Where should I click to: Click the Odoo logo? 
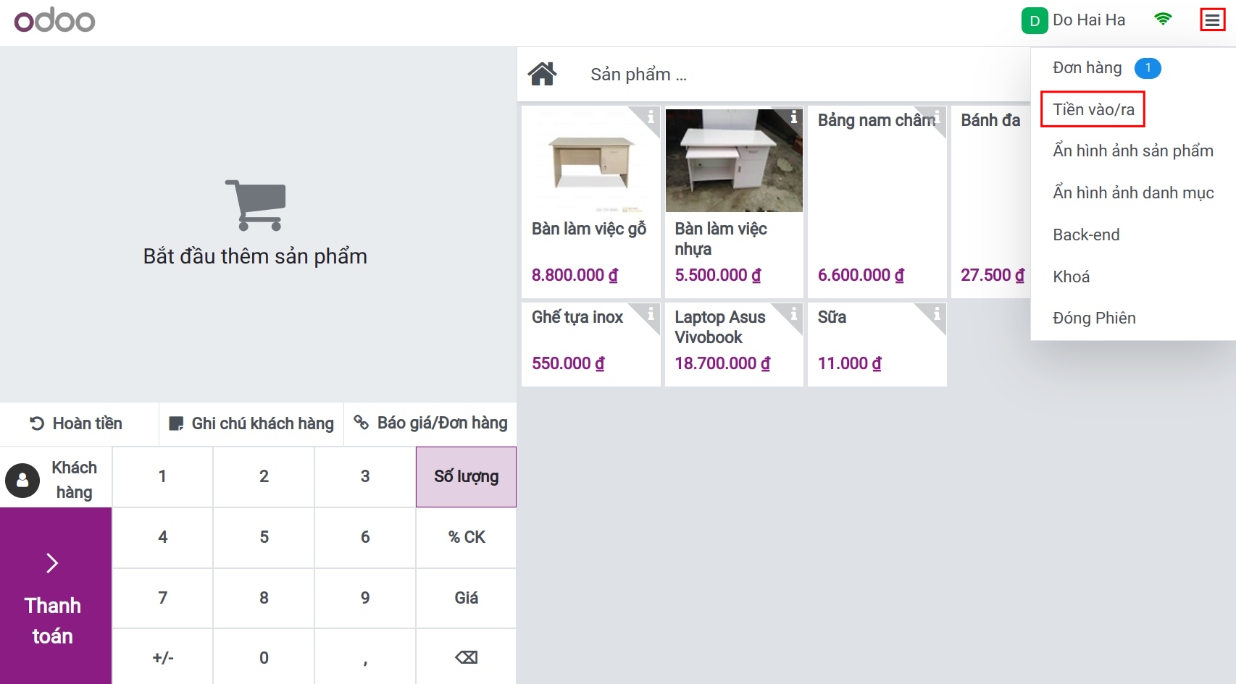[x=55, y=20]
